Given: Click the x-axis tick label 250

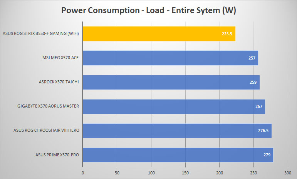Looking at the screenshot, I should (x=253, y=173).
